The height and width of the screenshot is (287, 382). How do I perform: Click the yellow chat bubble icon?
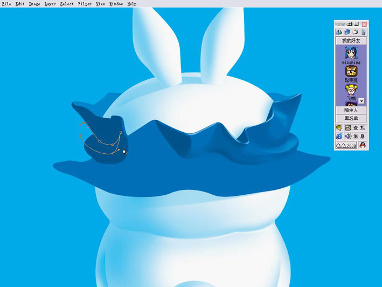[339, 128]
